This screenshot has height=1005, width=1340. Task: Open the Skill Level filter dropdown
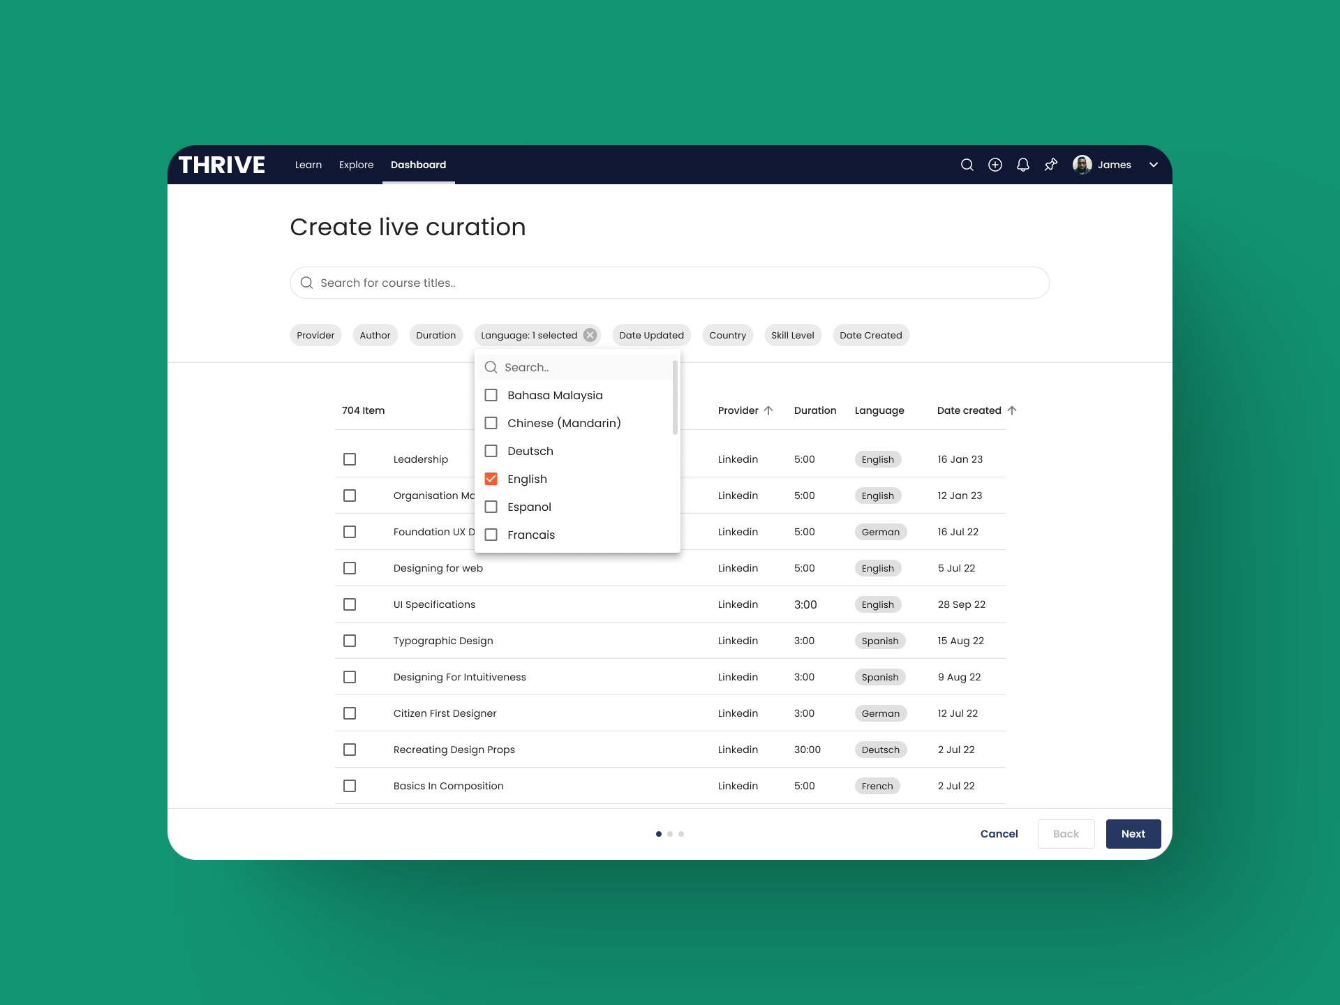(x=792, y=335)
